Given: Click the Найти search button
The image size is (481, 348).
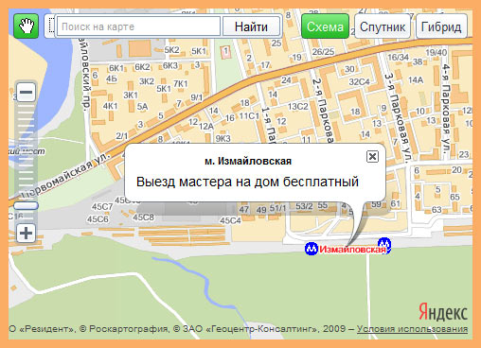Looking at the screenshot, I should [x=251, y=26].
